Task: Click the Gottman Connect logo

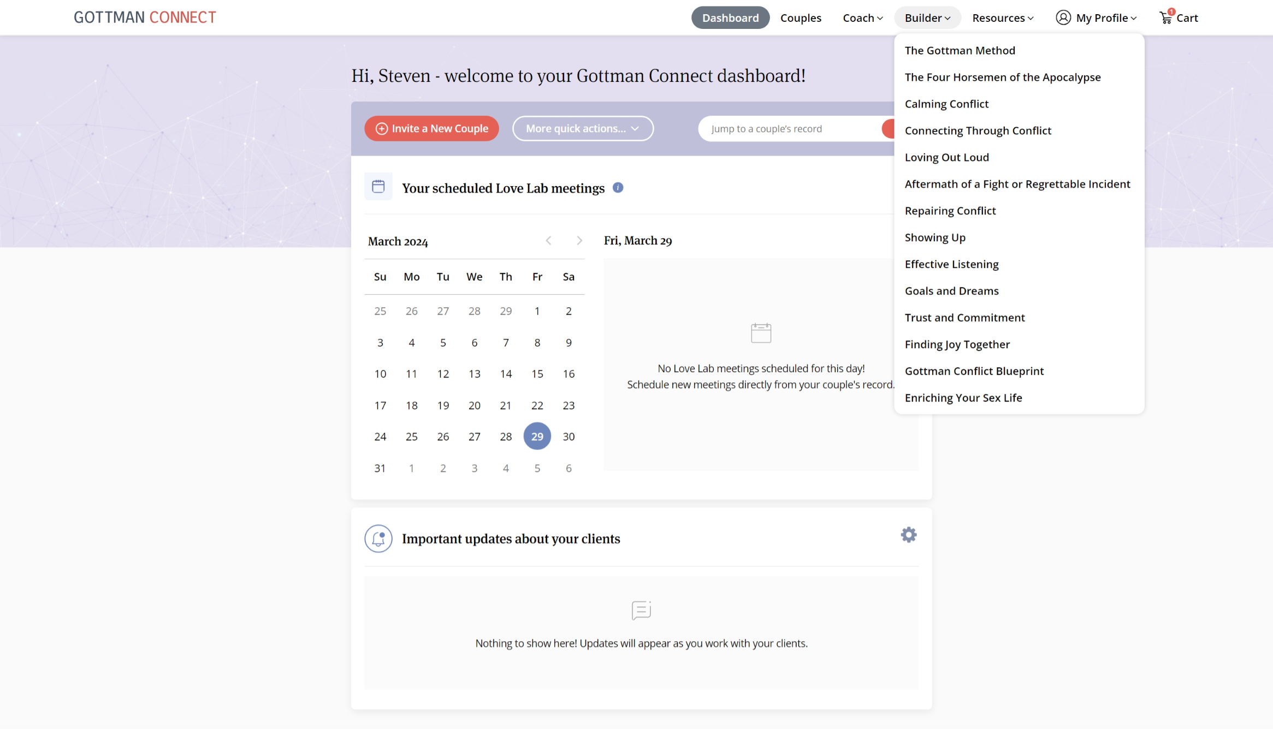Action: [145, 17]
